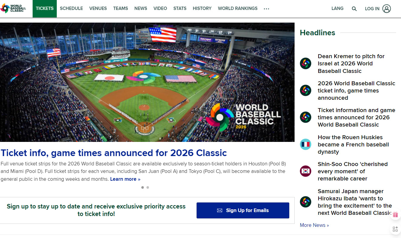401x238 pixels.
Task: Open the search magnifier icon
Action: 354,9
